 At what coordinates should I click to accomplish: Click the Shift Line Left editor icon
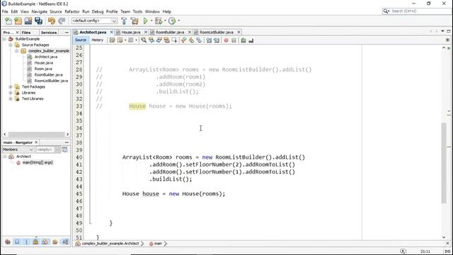(209, 40)
